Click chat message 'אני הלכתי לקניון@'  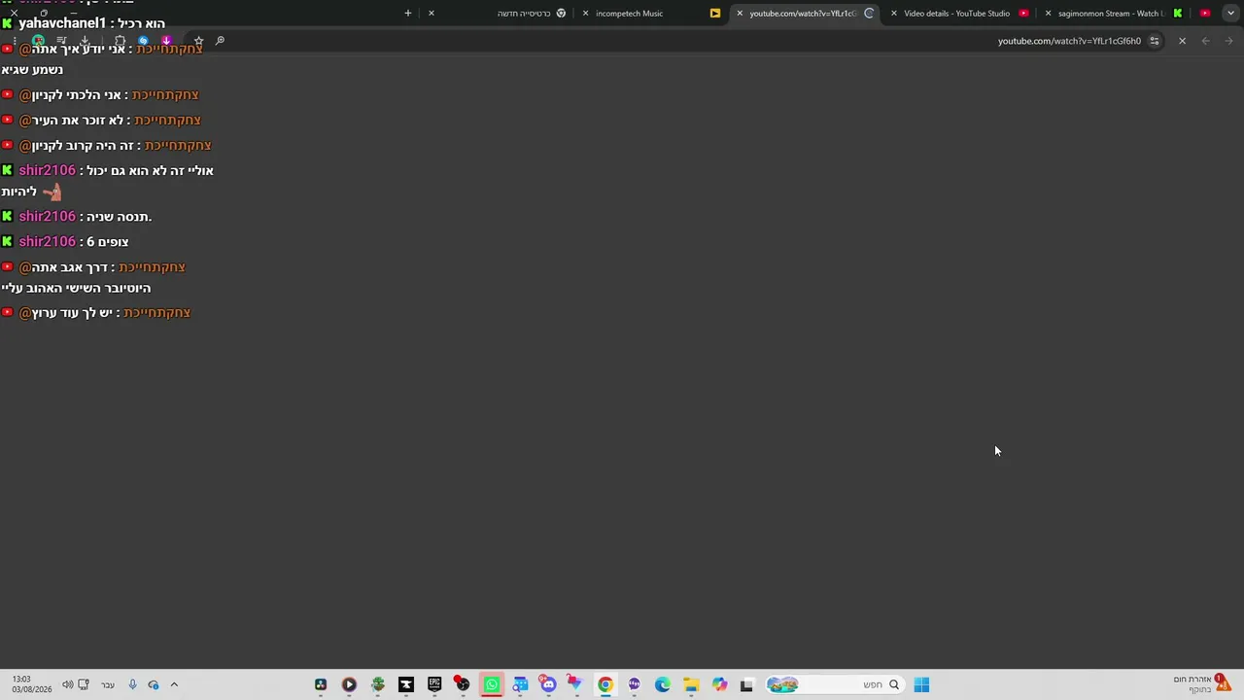(x=70, y=95)
